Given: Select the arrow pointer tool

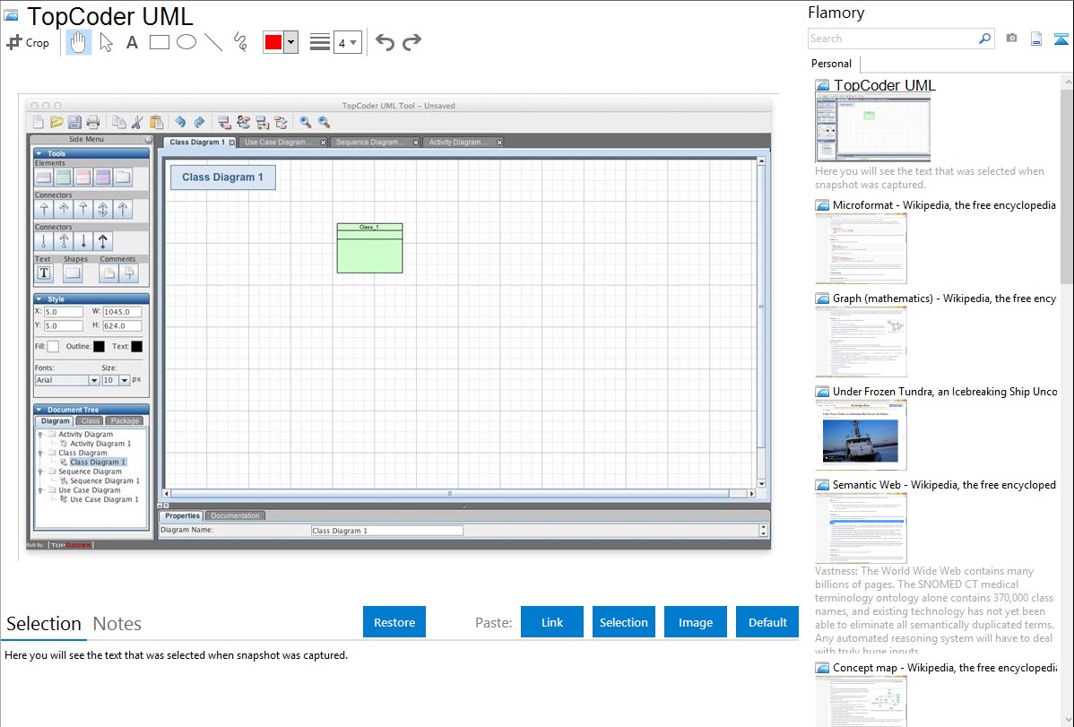Looking at the screenshot, I should point(106,42).
